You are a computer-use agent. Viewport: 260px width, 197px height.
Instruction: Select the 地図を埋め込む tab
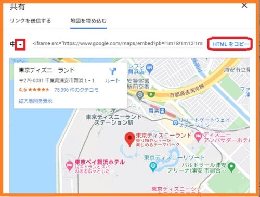point(88,21)
